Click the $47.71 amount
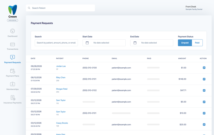 [x=183, y=90]
